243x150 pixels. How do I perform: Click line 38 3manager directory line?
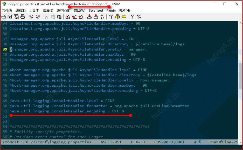[97, 44]
